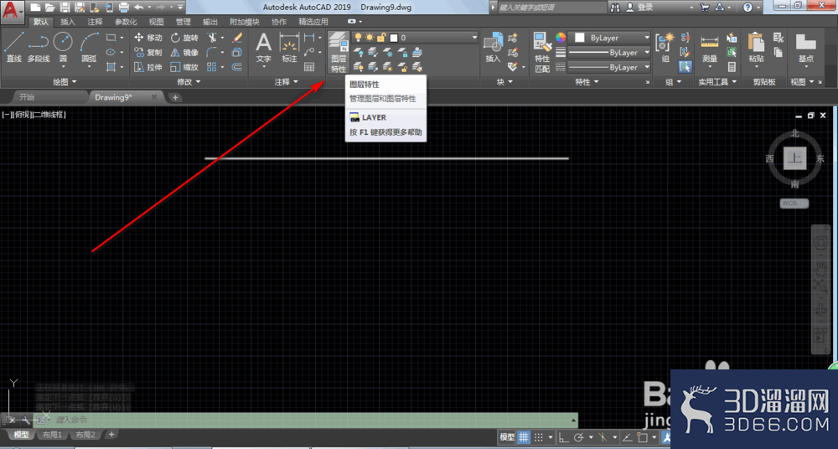Open the AutoCAD application menu button
This screenshot has width=838, height=449.
tap(13, 11)
